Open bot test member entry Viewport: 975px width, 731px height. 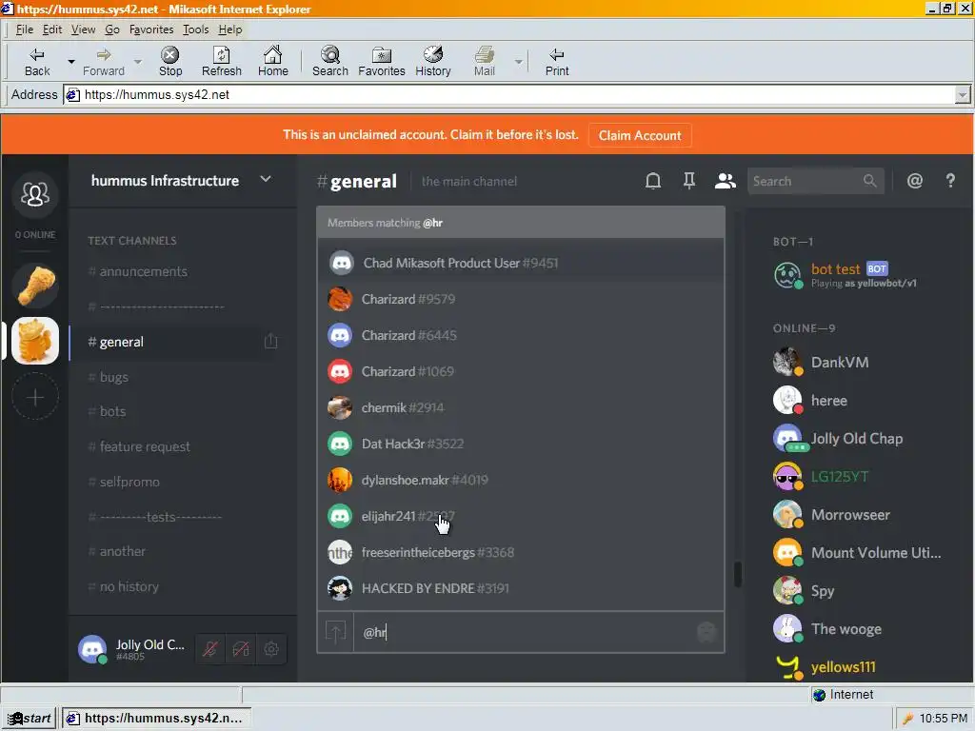click(x=860, y=275)
